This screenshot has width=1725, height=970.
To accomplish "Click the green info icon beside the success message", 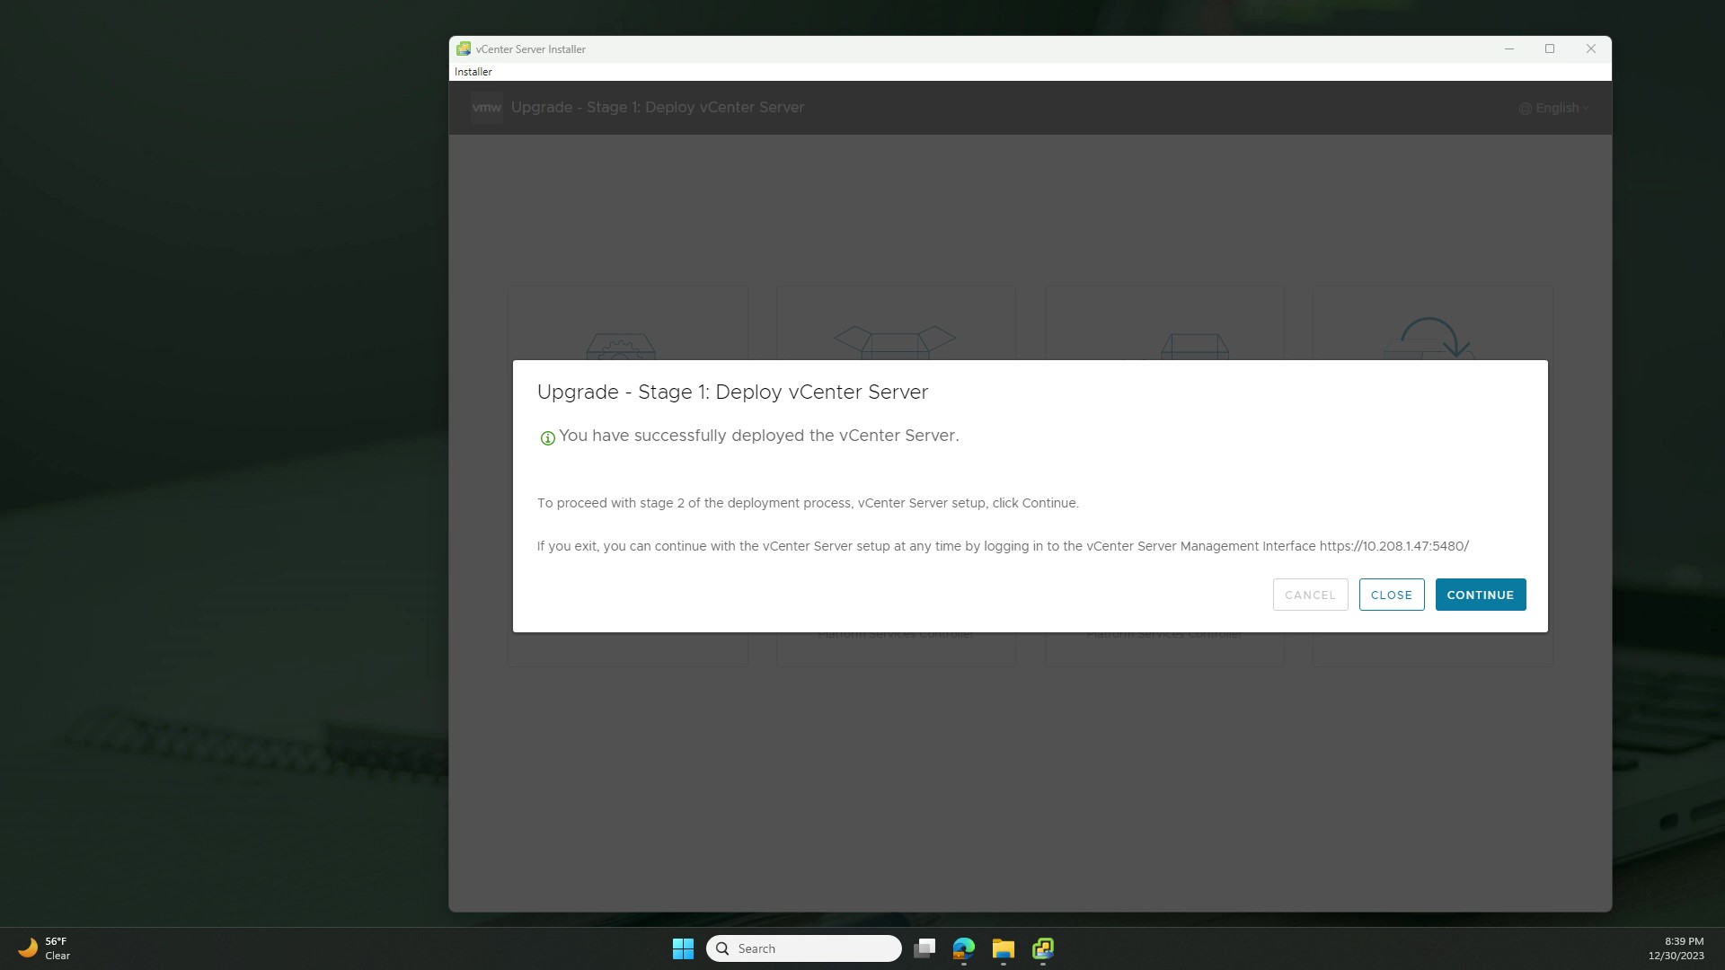I will pos(547,438).
